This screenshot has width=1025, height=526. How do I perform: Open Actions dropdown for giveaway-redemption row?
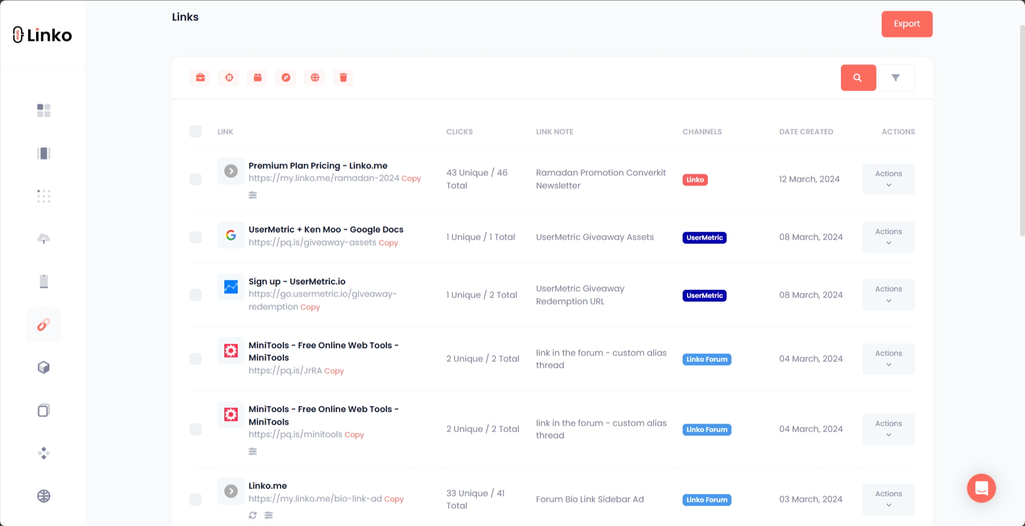889,295
